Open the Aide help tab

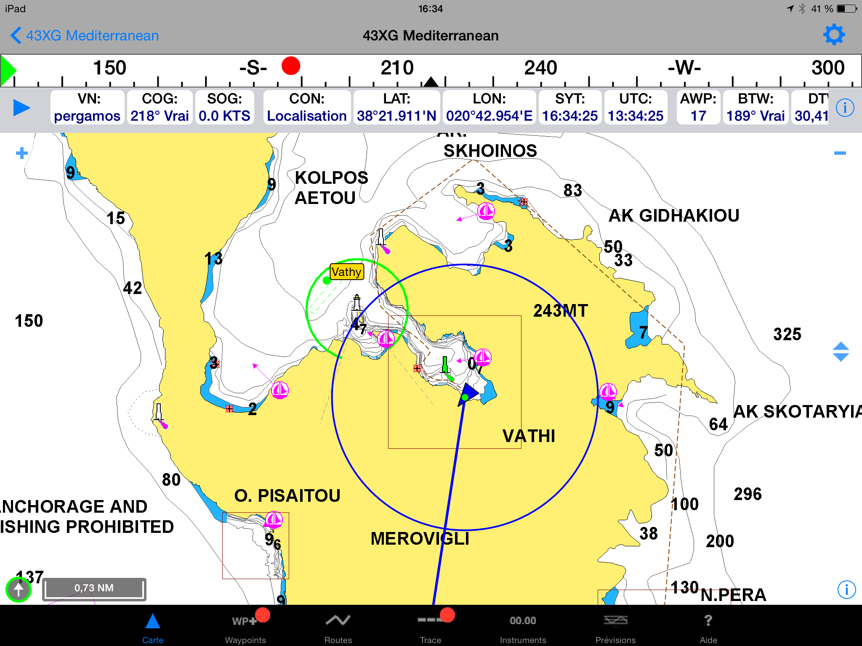point(708,628)
